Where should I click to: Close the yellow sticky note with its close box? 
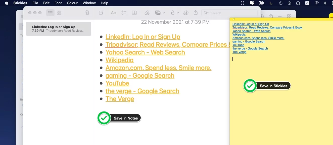click(234, 19)
